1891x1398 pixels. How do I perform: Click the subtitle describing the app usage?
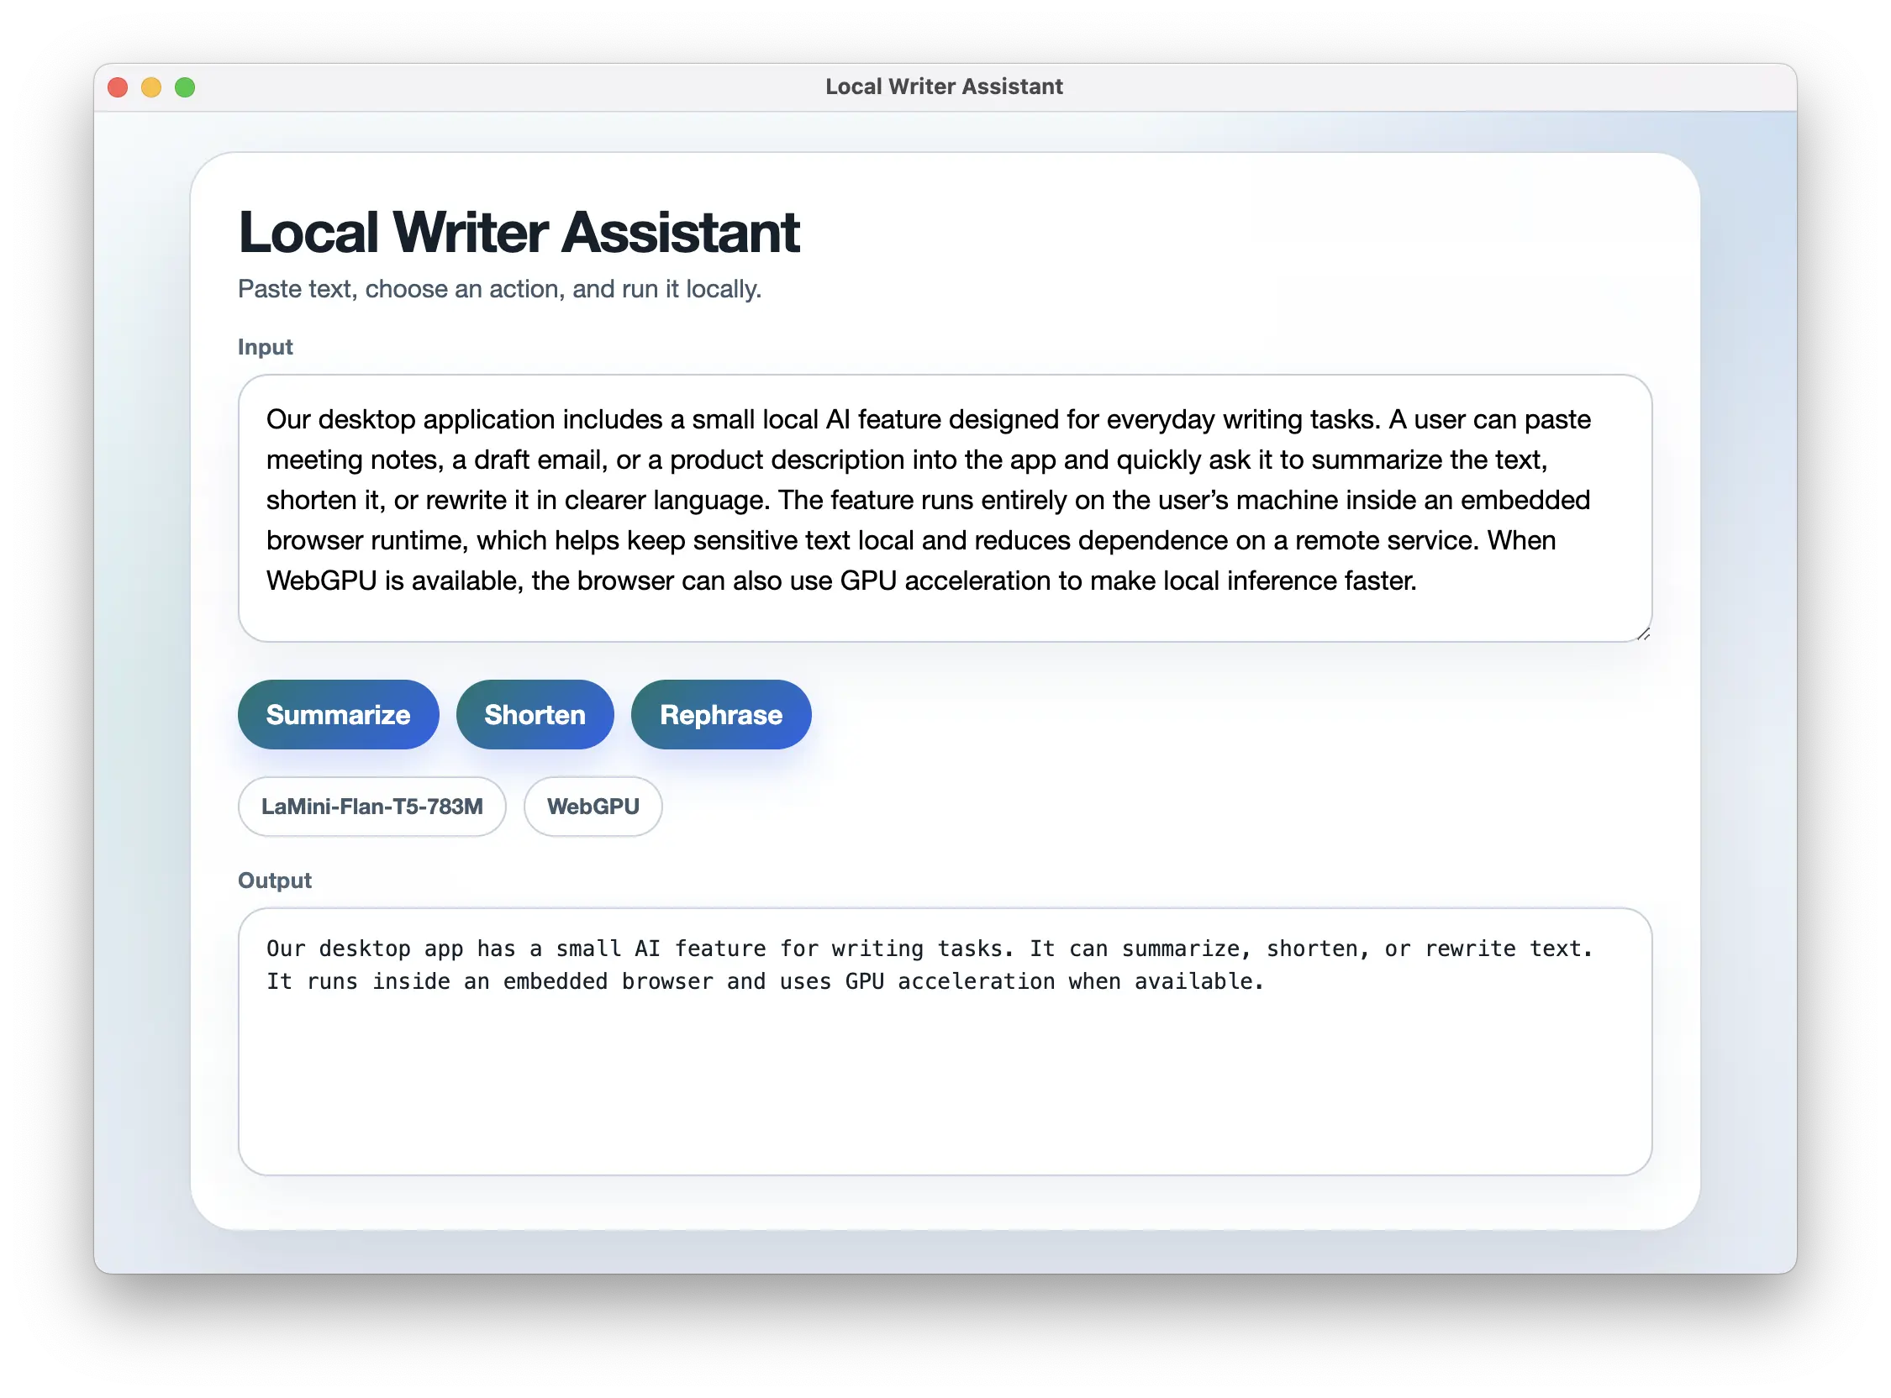coord(499,288)
